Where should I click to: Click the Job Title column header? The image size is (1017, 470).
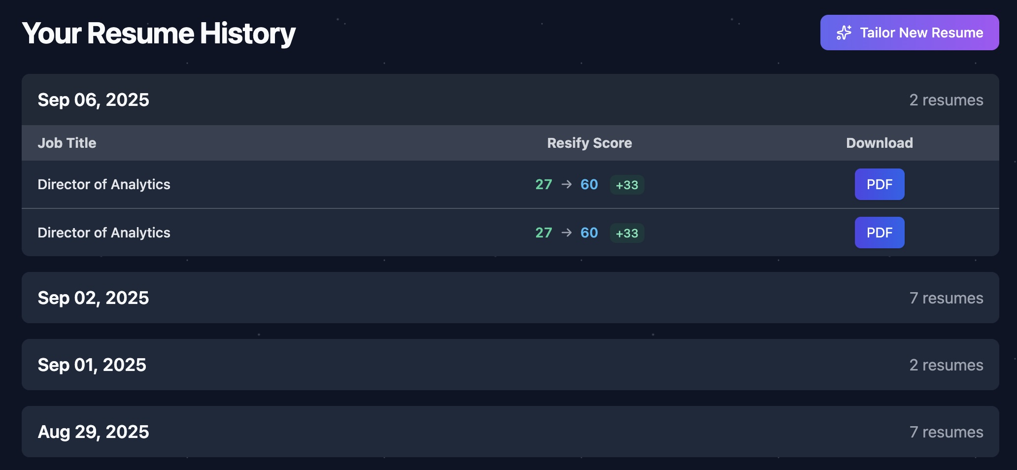click(x=67, y=143)
